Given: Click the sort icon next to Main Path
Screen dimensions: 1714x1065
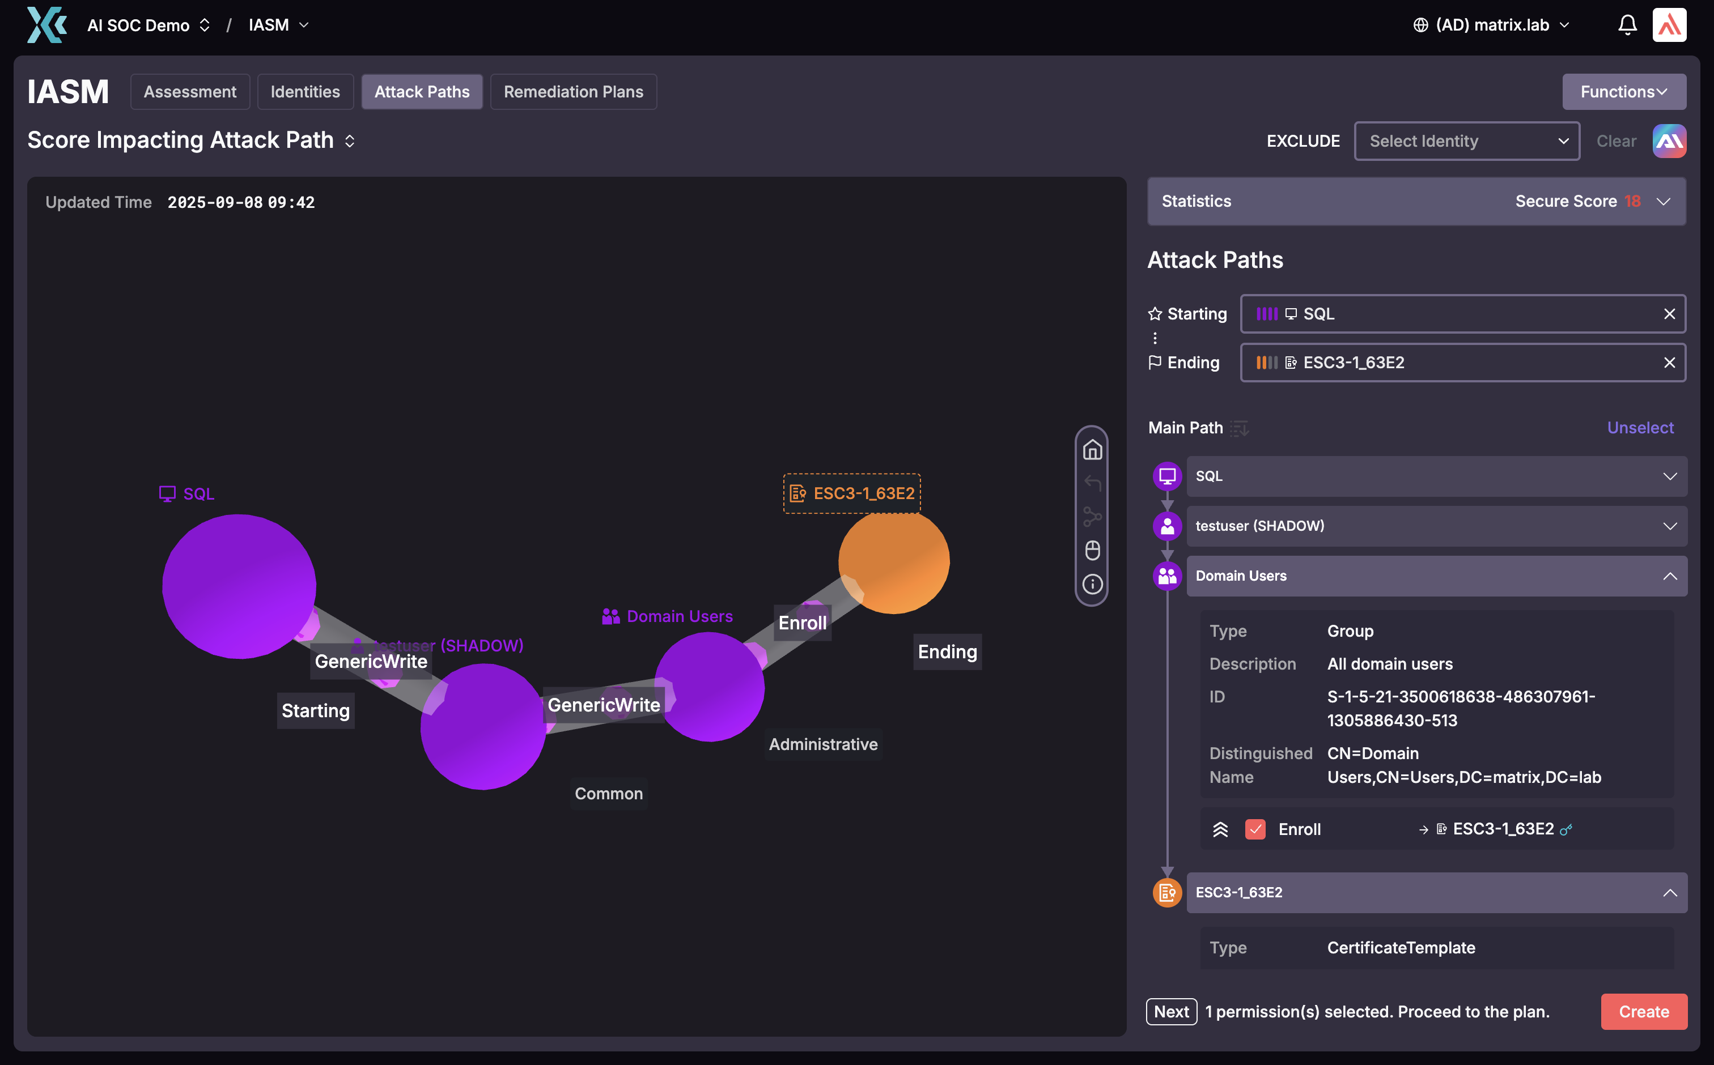Looking at the screenshot, I should click(x=1240, y=428).
